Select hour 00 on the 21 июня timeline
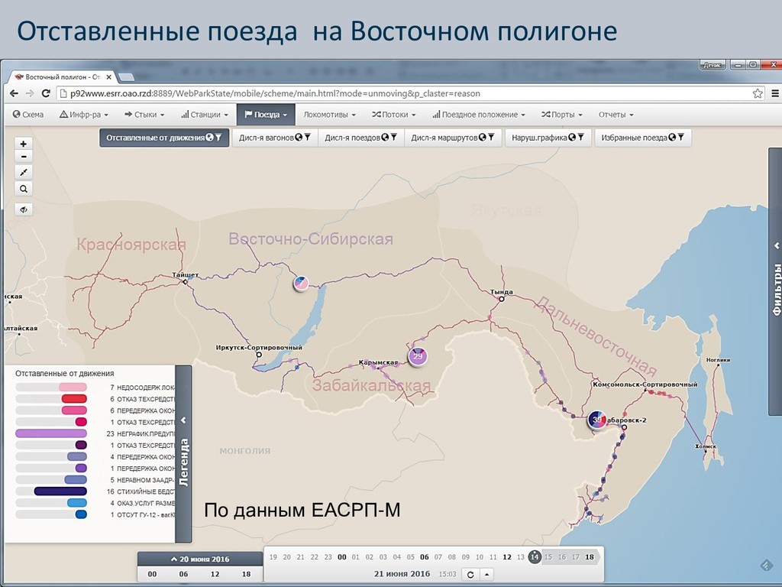This screenshot has height=587, width=782. (x=341, y=557)
